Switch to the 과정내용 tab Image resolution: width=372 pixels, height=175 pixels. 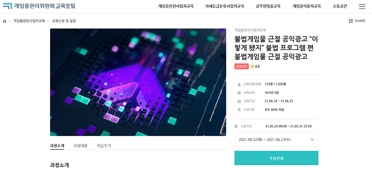tap(80, 146)
